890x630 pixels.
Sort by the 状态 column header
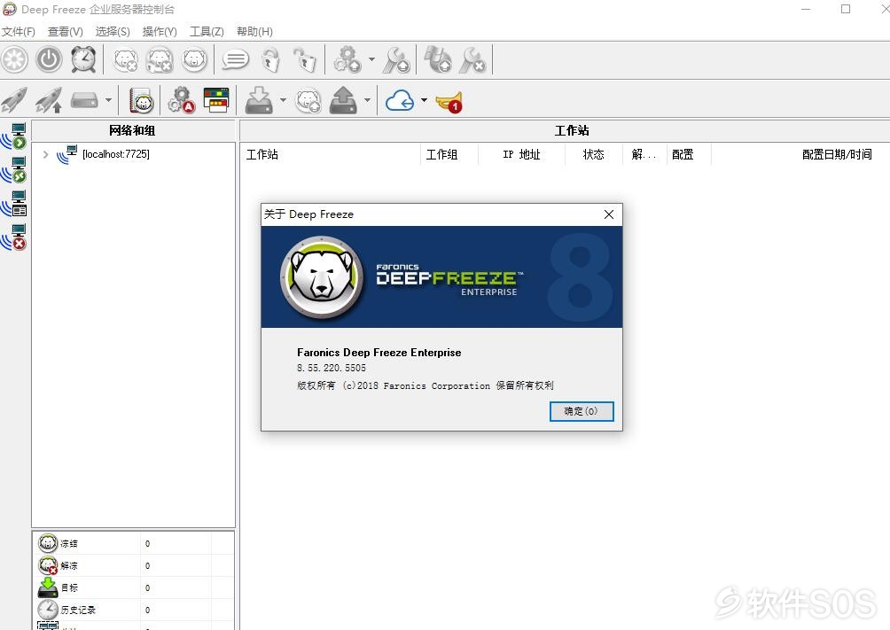[x=594, y=154]
